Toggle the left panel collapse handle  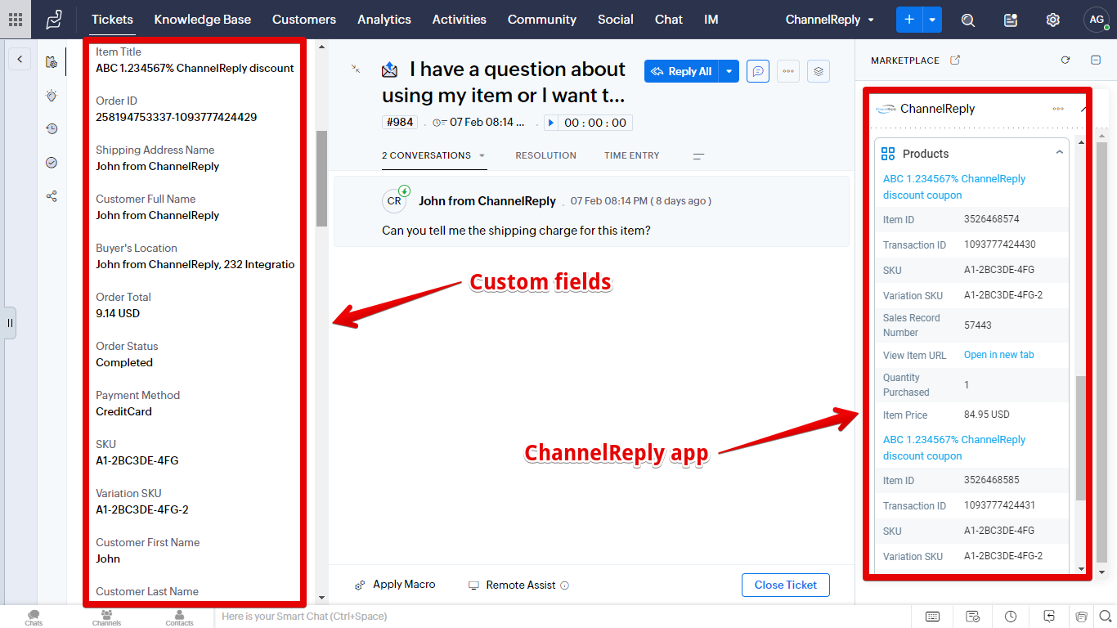click(x=10, y=323)
